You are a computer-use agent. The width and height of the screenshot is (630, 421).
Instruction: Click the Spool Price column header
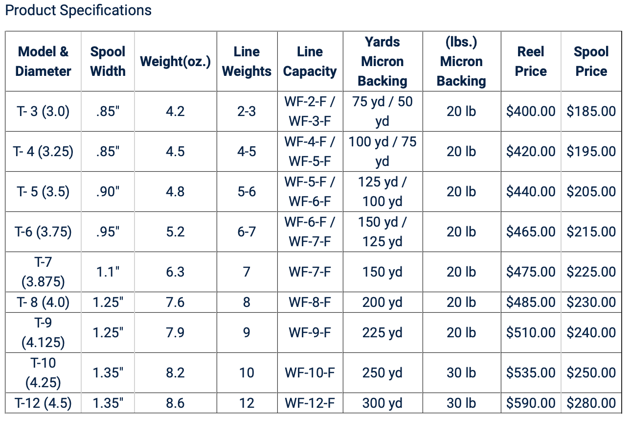coord(591,62)
